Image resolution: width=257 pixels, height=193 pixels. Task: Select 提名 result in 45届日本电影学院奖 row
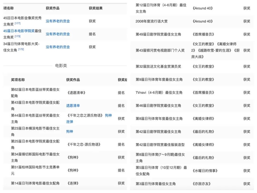click(92, 34)
